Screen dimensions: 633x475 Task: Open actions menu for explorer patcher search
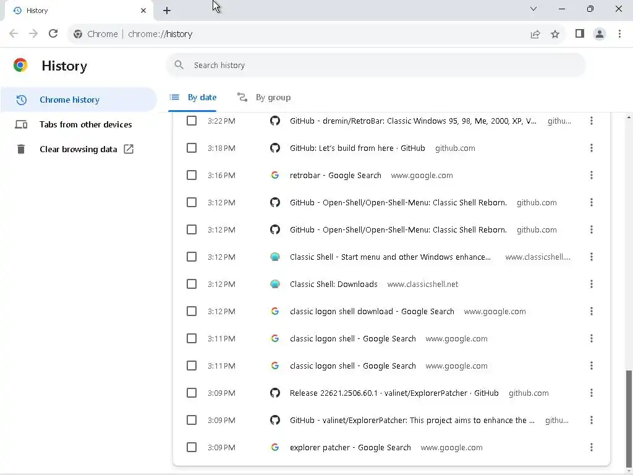[592, 447]
